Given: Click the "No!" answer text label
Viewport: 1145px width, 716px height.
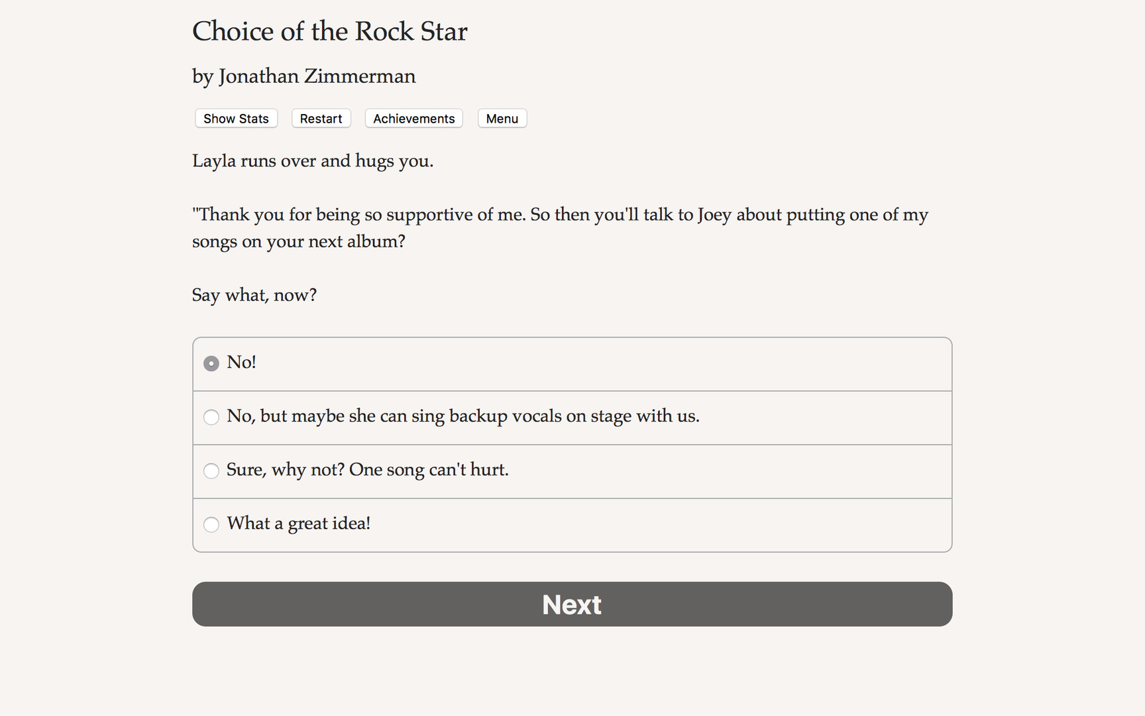Looking at the screenshot, I should coord(241,363).
